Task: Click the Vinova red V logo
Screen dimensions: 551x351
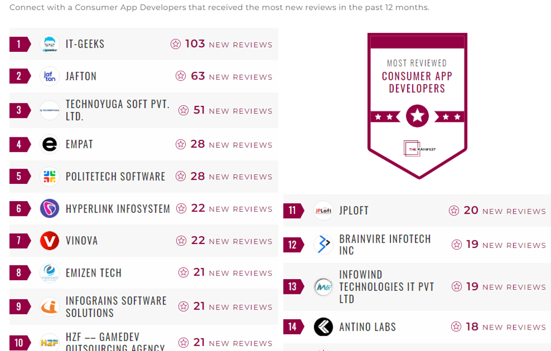Action: (x=50, y=241)
